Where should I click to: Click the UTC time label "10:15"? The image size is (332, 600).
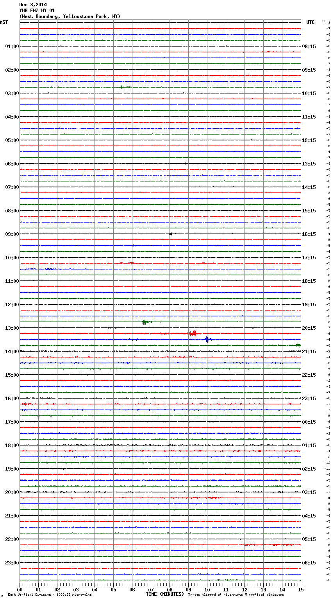309,93
